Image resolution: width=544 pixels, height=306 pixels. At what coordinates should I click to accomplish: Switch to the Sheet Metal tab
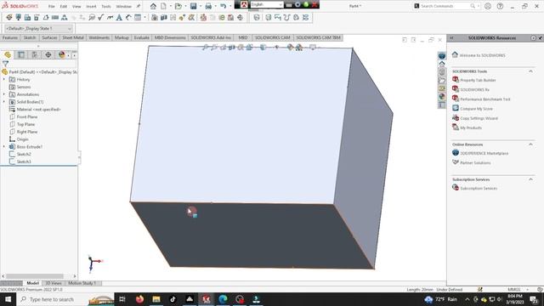pyautogui.click(x=73, y=37)
